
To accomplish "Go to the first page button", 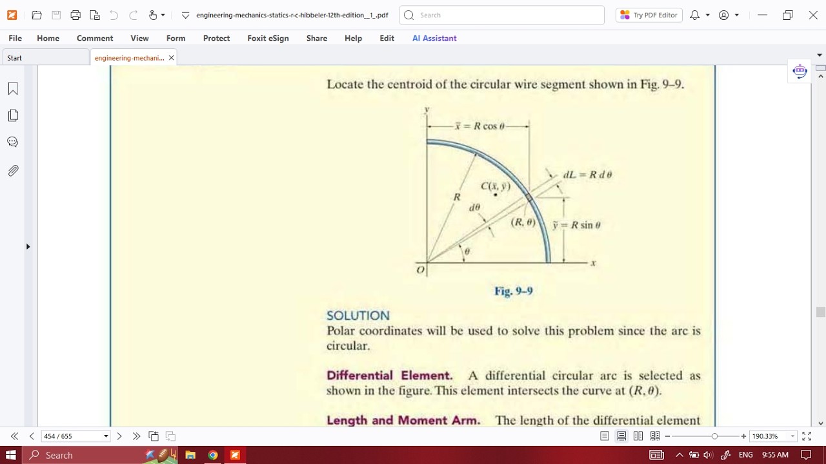I will tap(14, 436).
